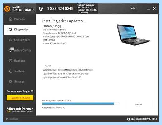Click Support available 24*7 text
The height and width of the screenshot is (125, 162).
(87, 9)
